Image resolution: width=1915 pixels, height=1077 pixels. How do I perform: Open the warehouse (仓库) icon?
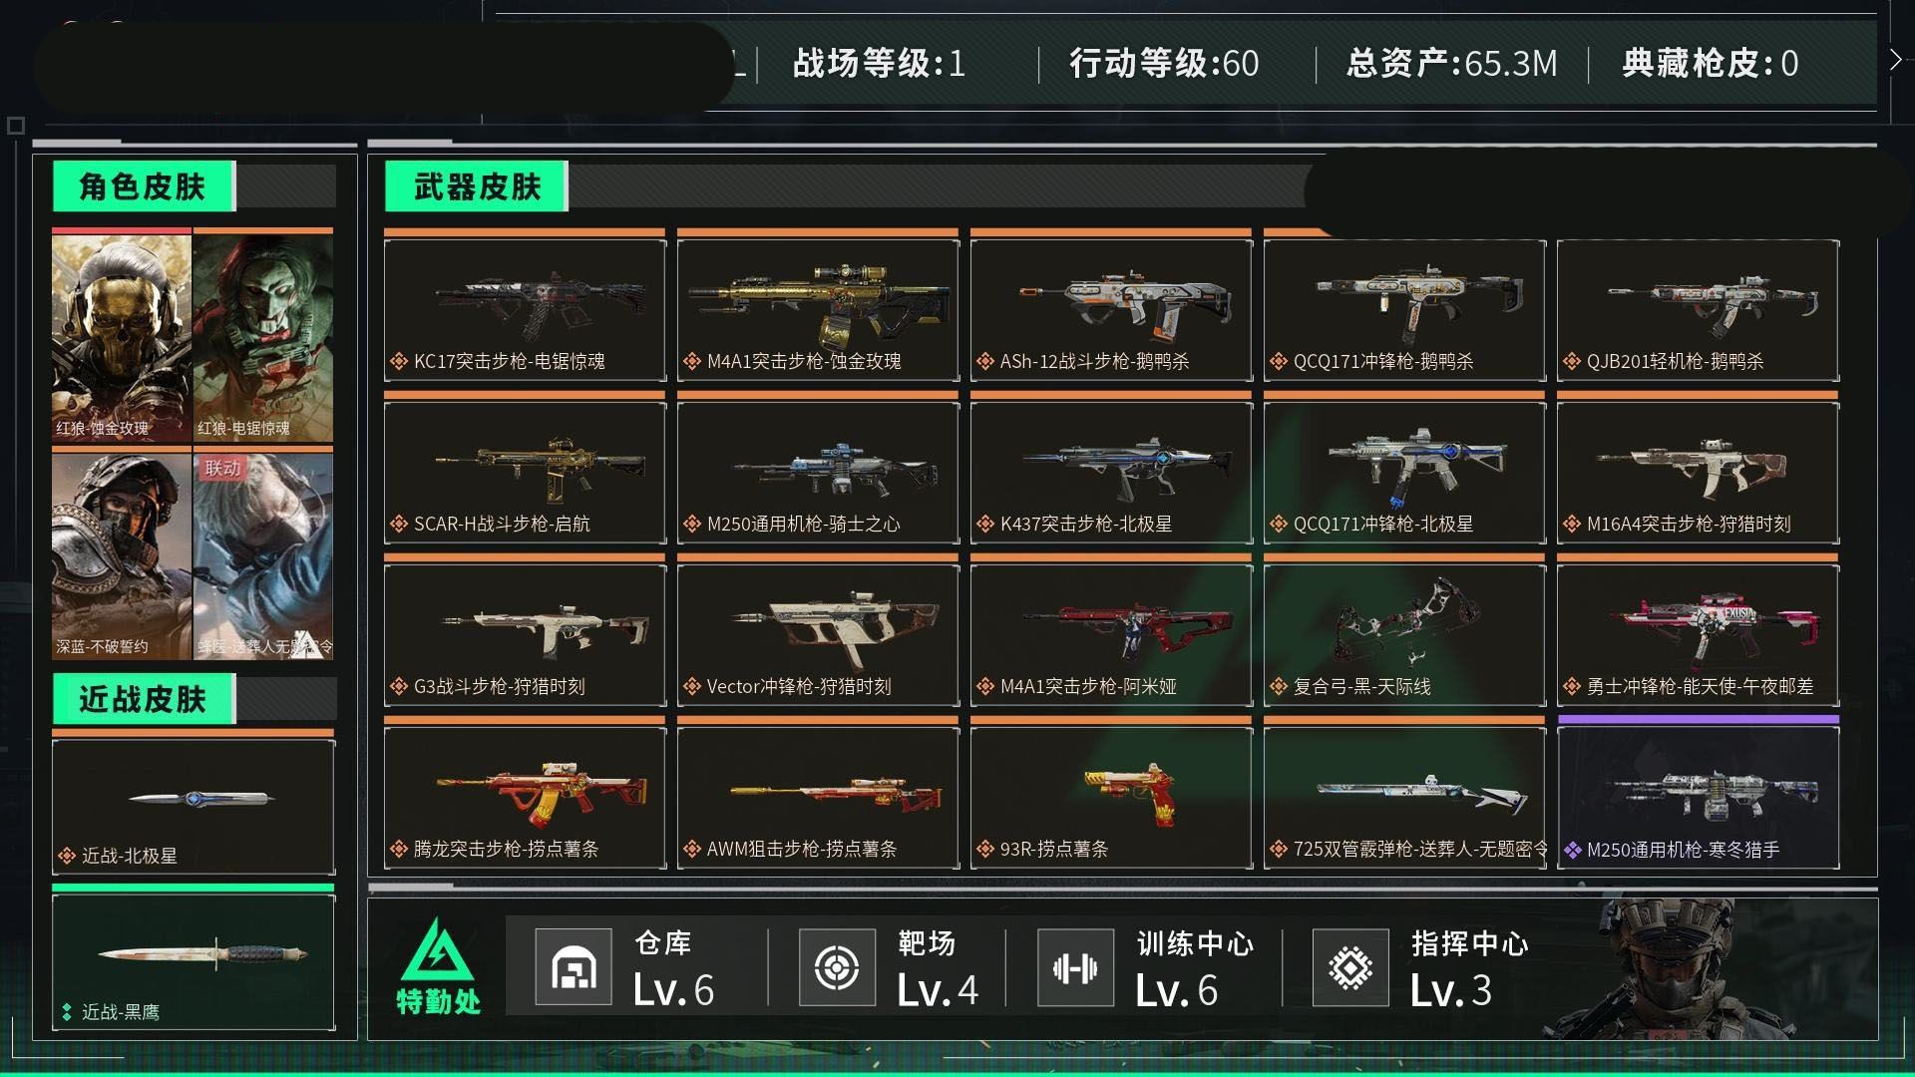coord(574,966)
